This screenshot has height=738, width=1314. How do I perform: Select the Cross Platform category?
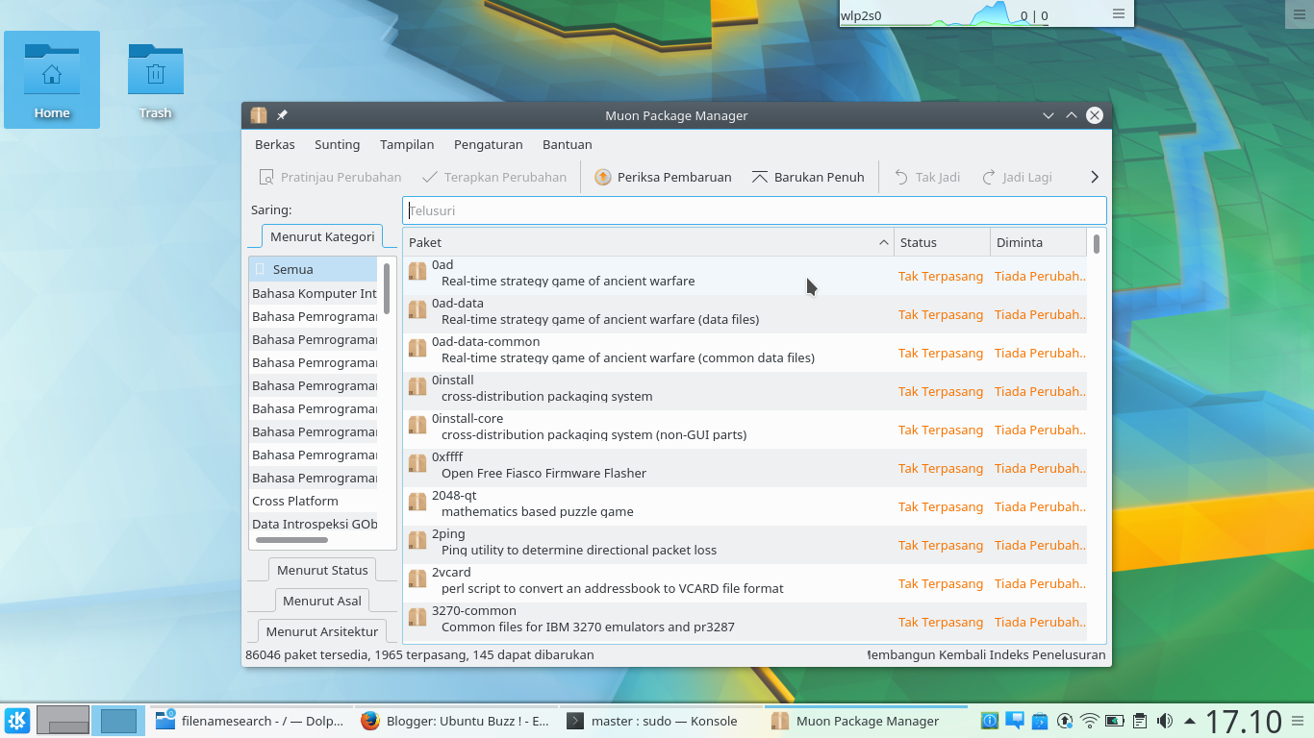pos(314,501)
